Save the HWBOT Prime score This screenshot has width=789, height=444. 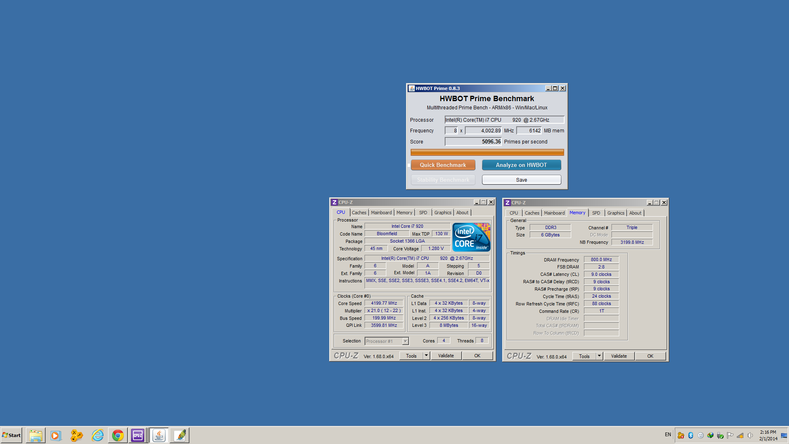pos(521,180)
